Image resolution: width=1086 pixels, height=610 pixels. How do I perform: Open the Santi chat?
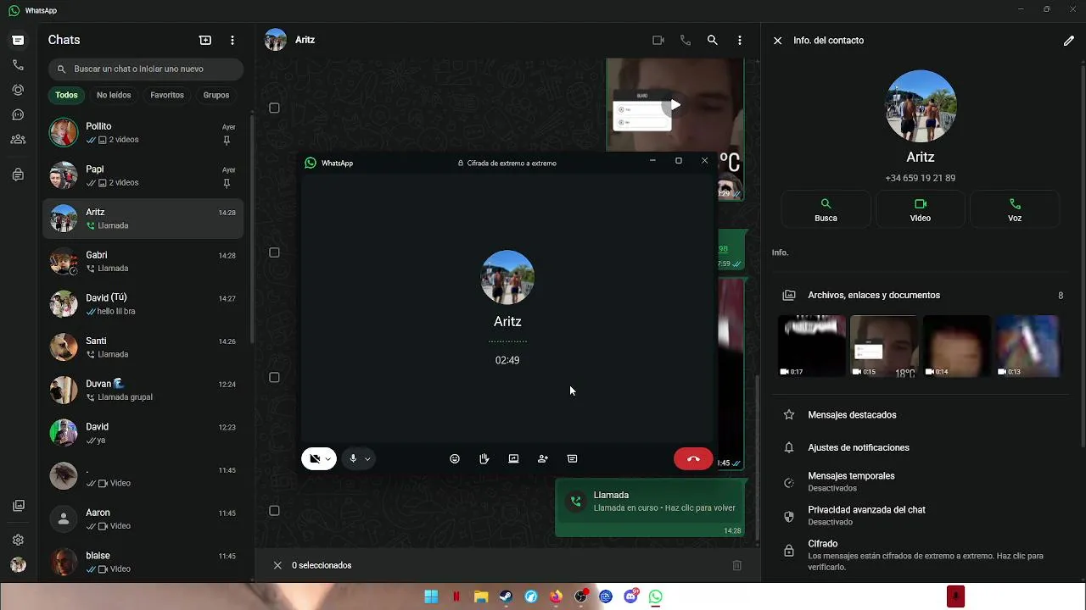[143, 347]
